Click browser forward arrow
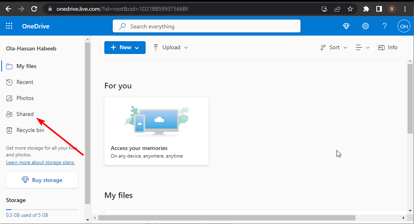The image size is (414, 224). (x=21, y=9)
